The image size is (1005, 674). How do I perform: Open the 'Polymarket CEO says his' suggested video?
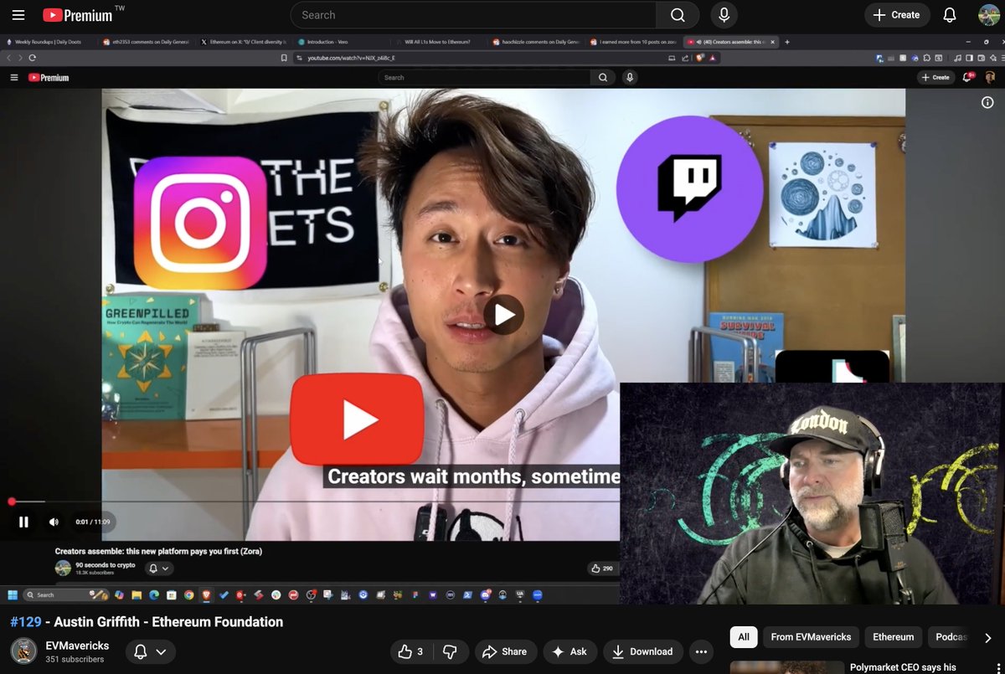pyautogui.click(x=903, y=667)
